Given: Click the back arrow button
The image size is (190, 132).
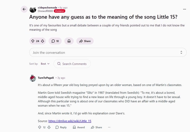Looking at the screenshot, I should pos(24,9).
